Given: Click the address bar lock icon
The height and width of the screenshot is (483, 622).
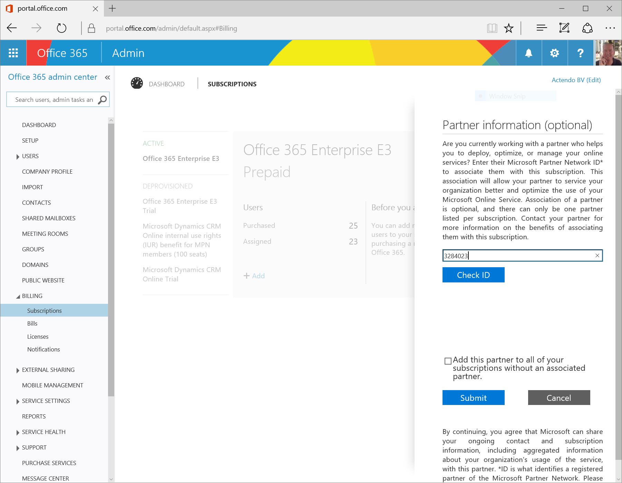Looking at the screenshot, I should point(91,28).
